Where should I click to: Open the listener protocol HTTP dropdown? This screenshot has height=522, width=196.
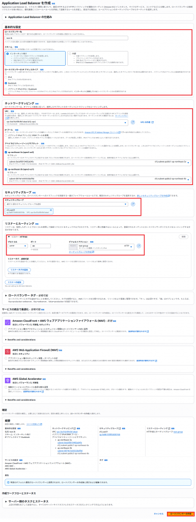point(18,246)
